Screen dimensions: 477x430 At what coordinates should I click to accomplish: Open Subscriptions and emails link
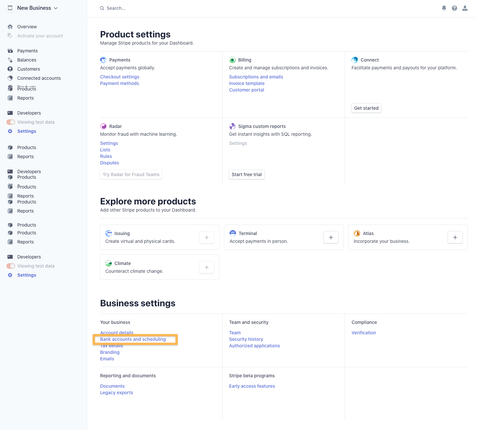click(x=256, y=77)
